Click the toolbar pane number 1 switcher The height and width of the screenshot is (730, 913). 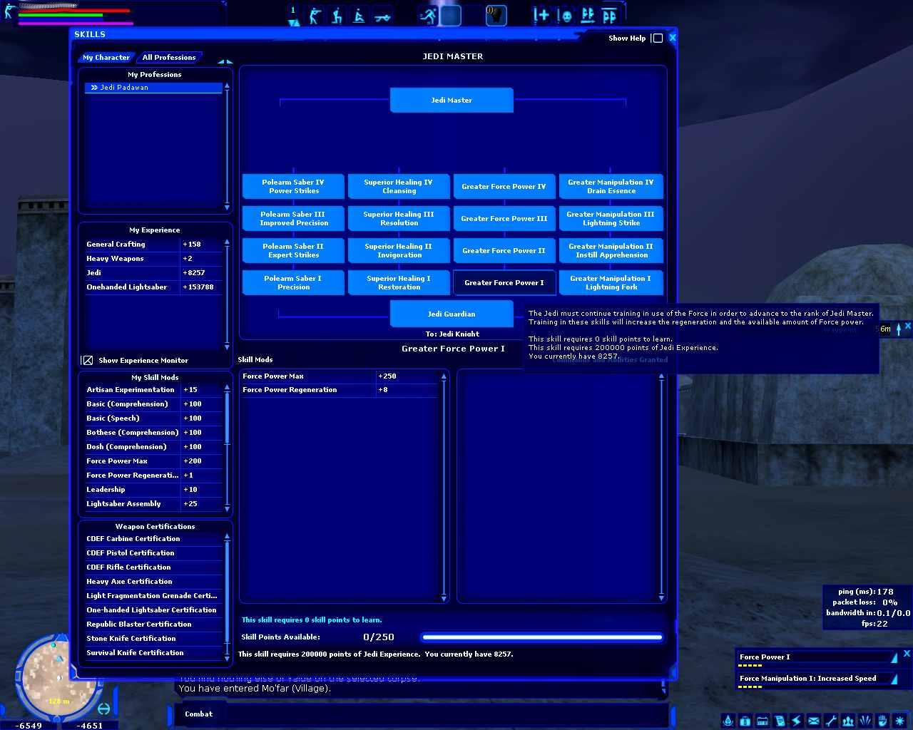[x=293, y=16]
